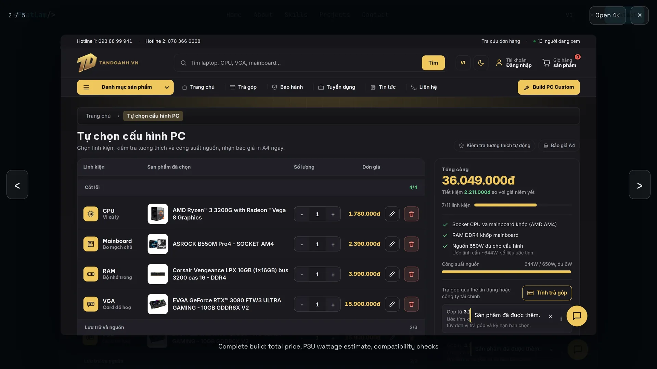Edit the EVGA RTX 3080 selection
The width and height of the screenshot is (657, 369).
click(x=392, y=304)
